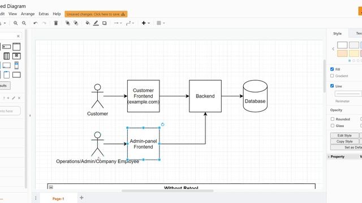The image size is (362, 203).
Task: Open the line style pattern dropdown
Action: 348,94
